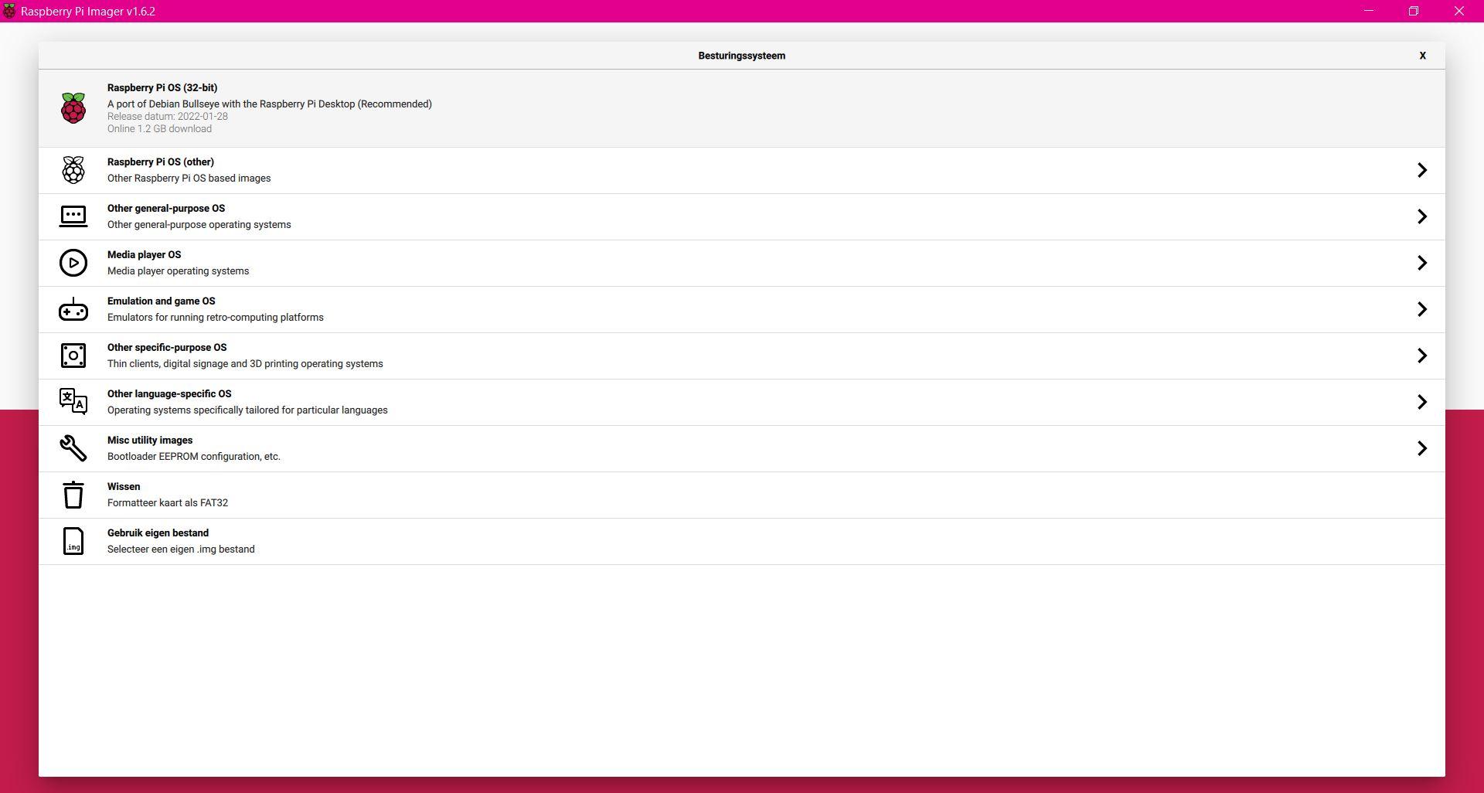Click 'Other general-purpose operating systems' description

click(x=199, y=225)
